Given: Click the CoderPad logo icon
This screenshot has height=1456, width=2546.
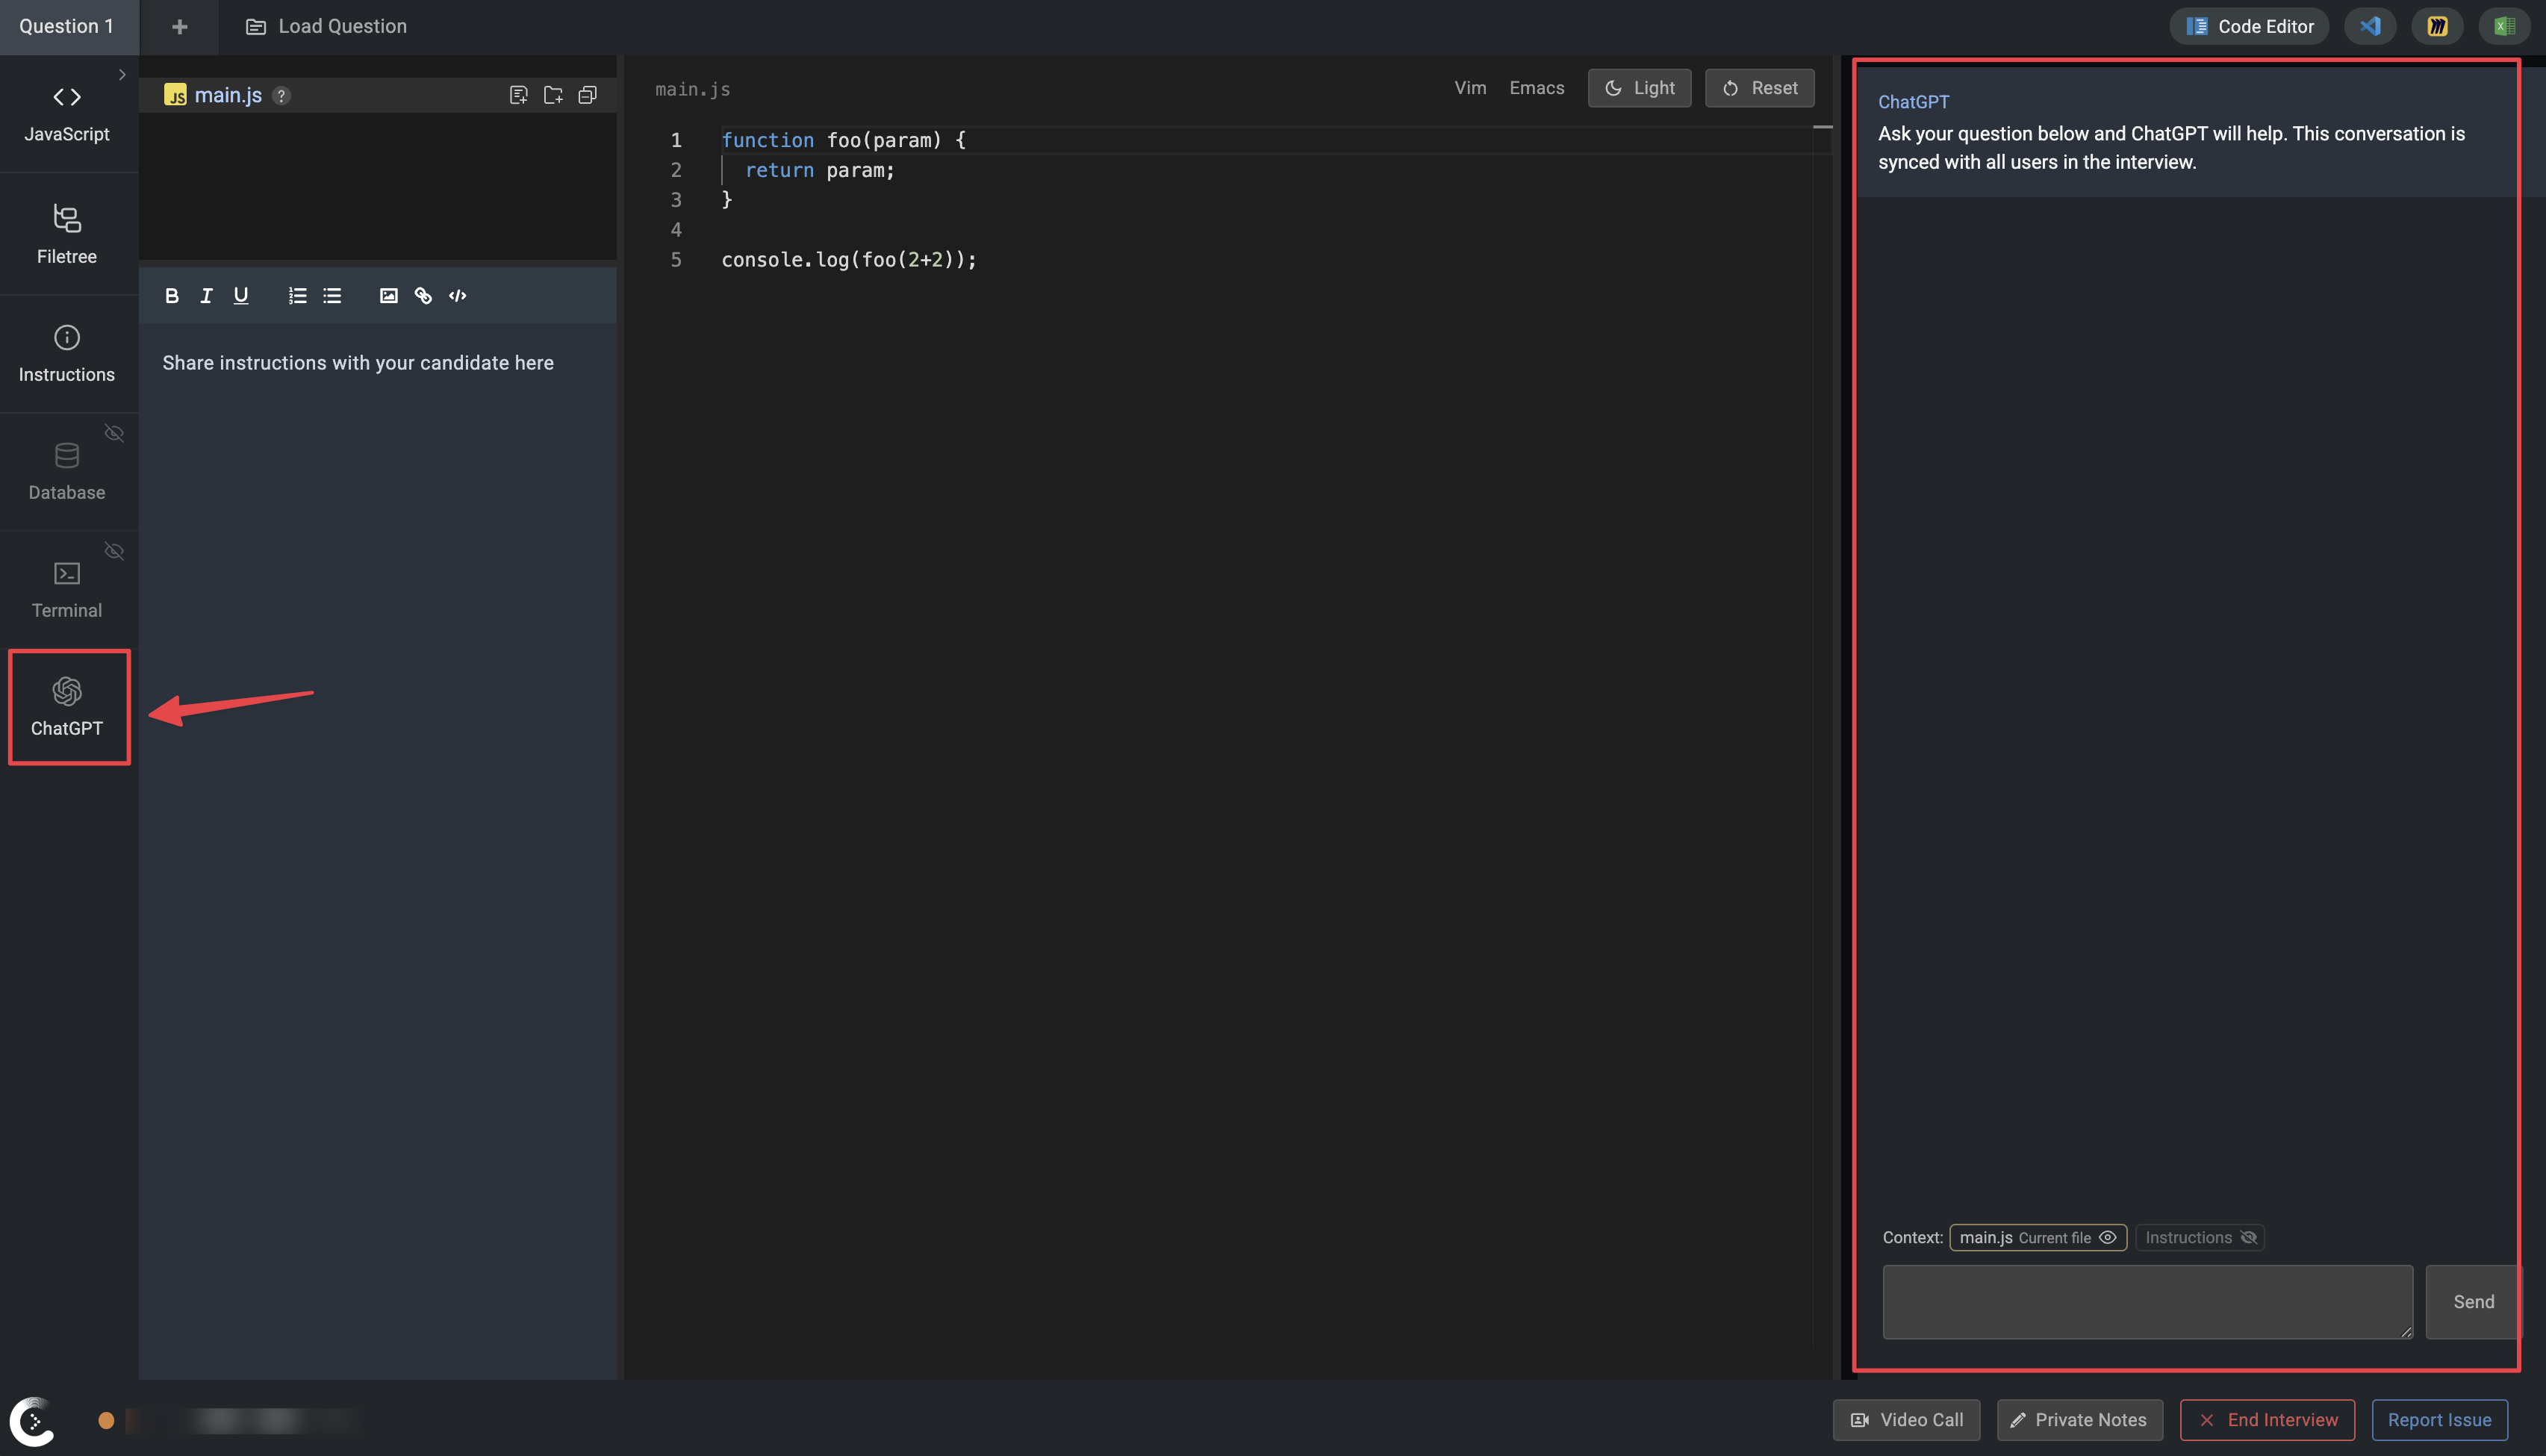Looking at the screenshot, I should [33, 1421].
